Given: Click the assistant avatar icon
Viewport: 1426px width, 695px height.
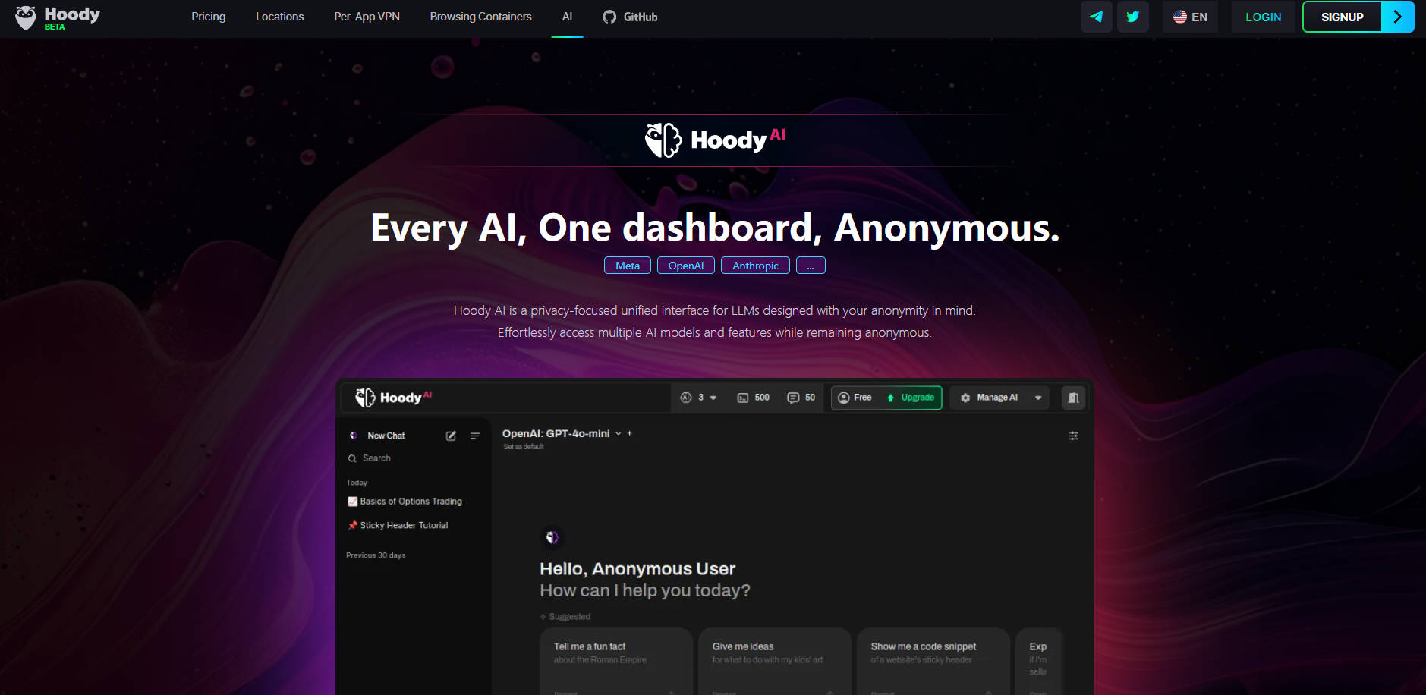Looking at the screenshot, I should tap(552, 537).
